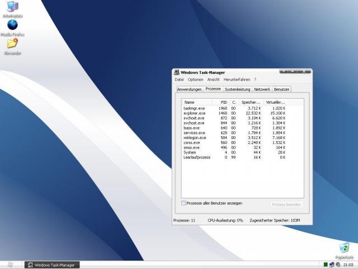Screen dimensions: 358x269
Task: Launch the Mozilla Firefox desktop shortcut
Action: (12, 25)
